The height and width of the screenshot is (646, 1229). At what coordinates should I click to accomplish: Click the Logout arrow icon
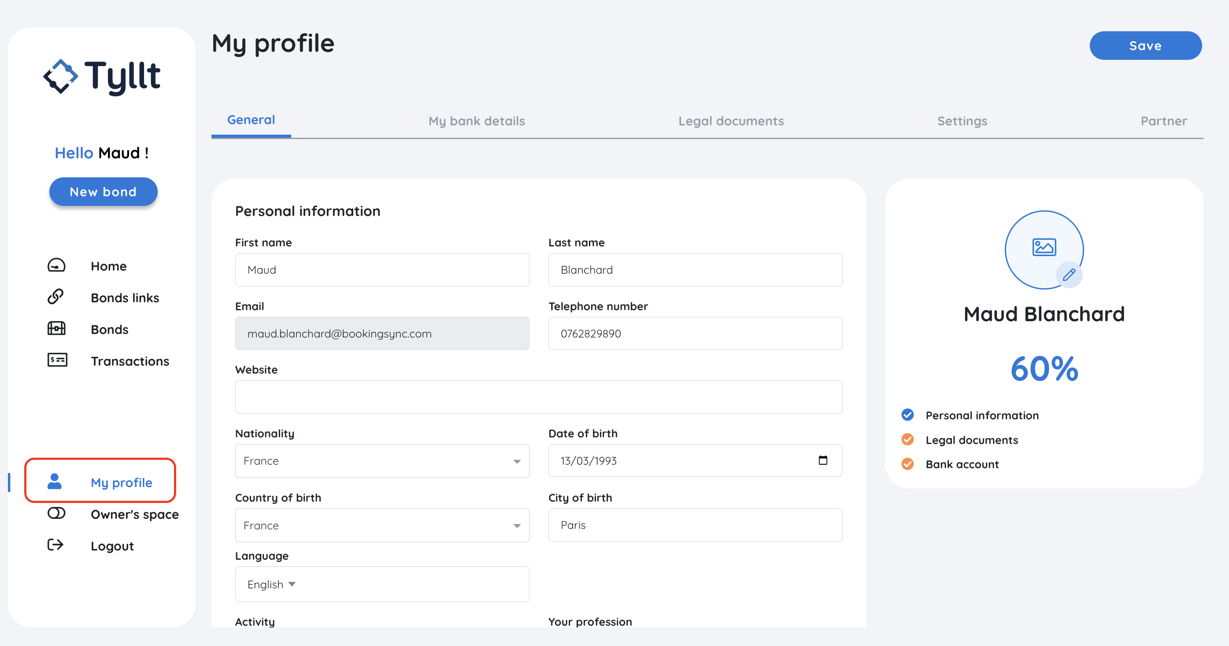[x=56, y=545]
